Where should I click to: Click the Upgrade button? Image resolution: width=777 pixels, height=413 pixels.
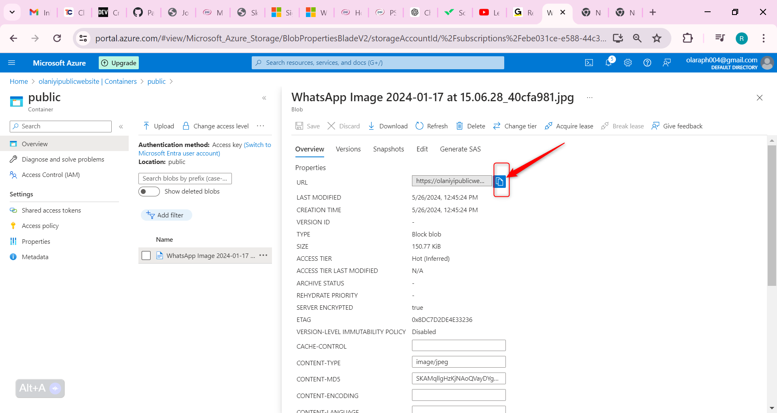point(119,63)
